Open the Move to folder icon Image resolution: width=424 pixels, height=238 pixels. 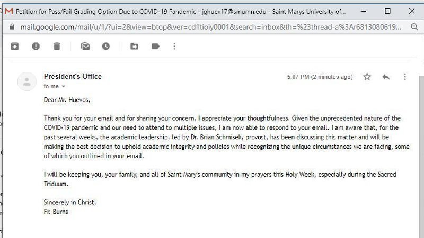[134, 47]
